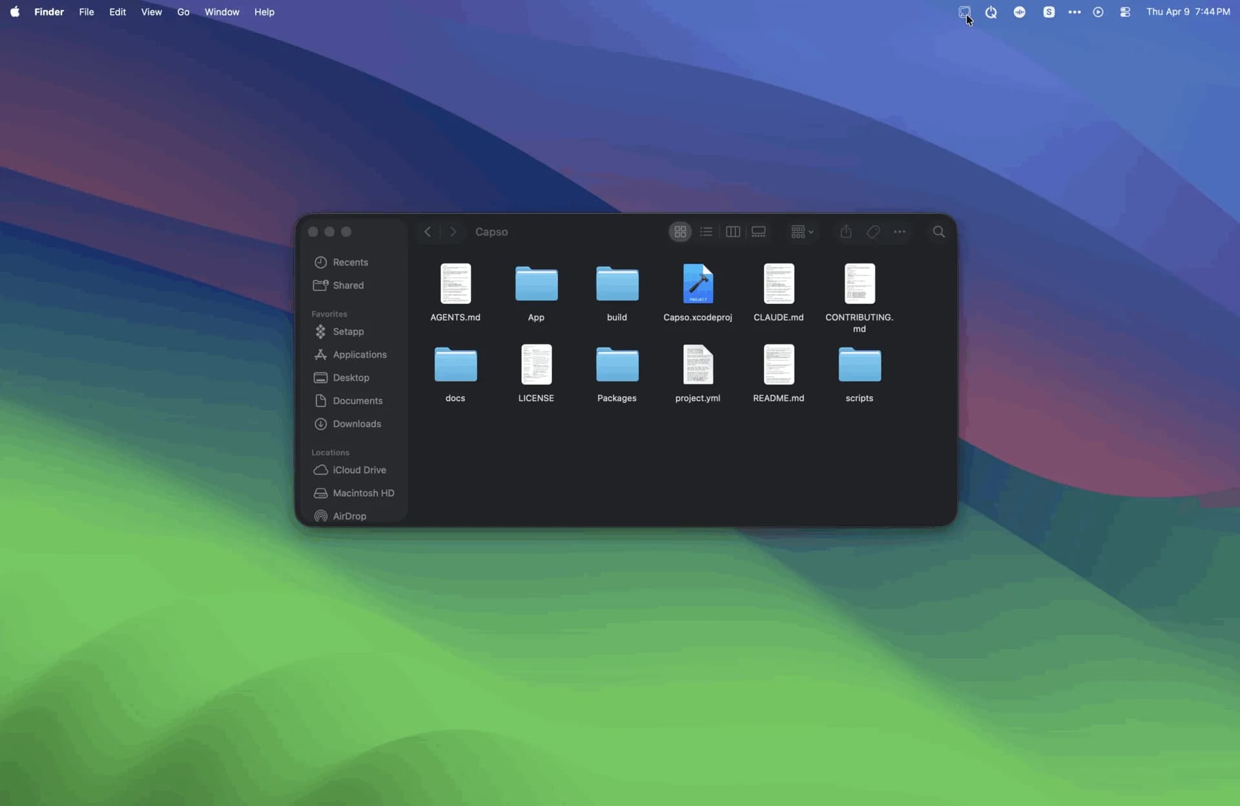Select the README.md file
Viewport: 1240px width, 806px height.
pos(778,364)
